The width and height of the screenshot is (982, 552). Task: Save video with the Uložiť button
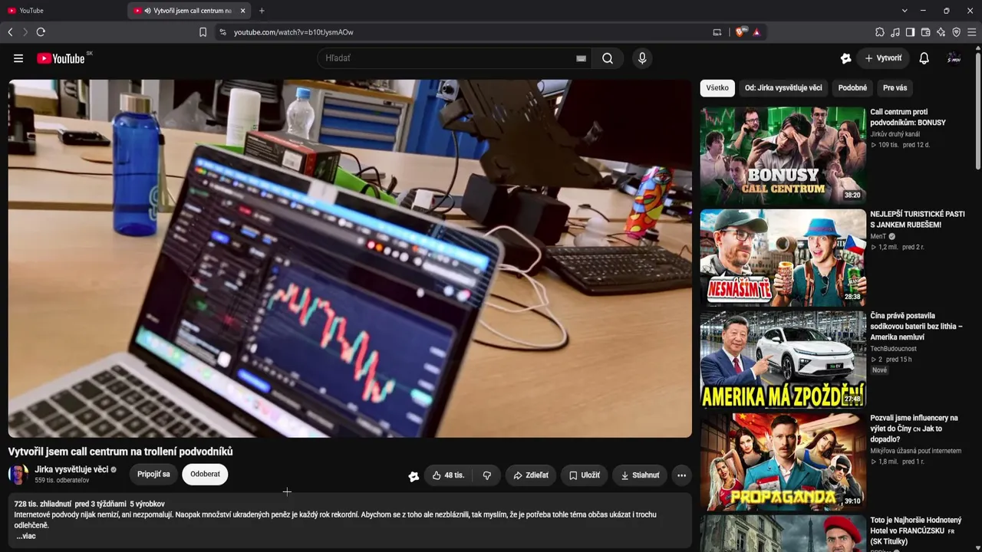tap(585, 475)
